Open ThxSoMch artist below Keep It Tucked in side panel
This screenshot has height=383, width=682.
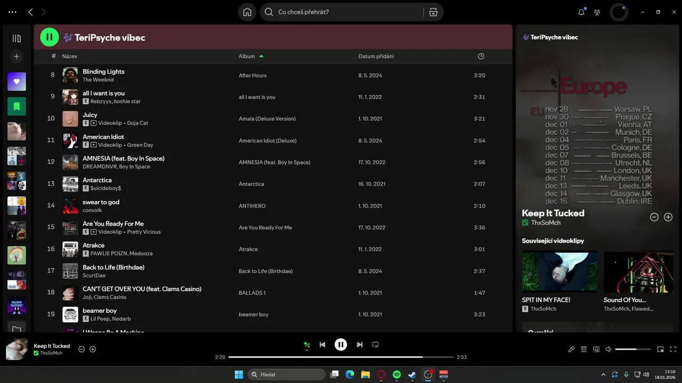546,223
